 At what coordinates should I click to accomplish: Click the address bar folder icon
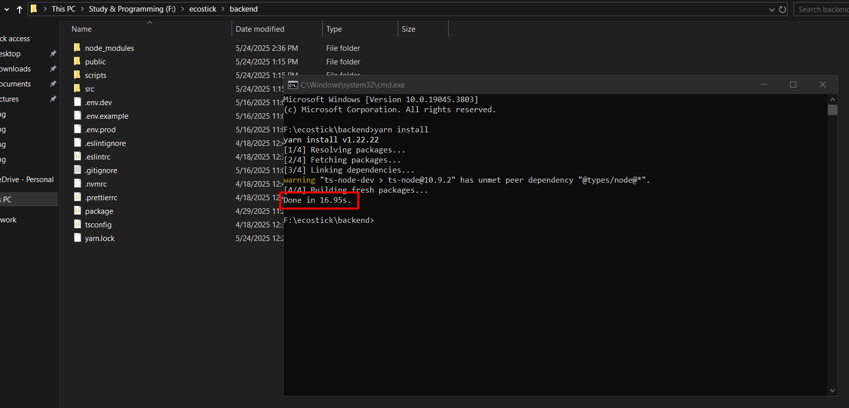click(34, 9)
